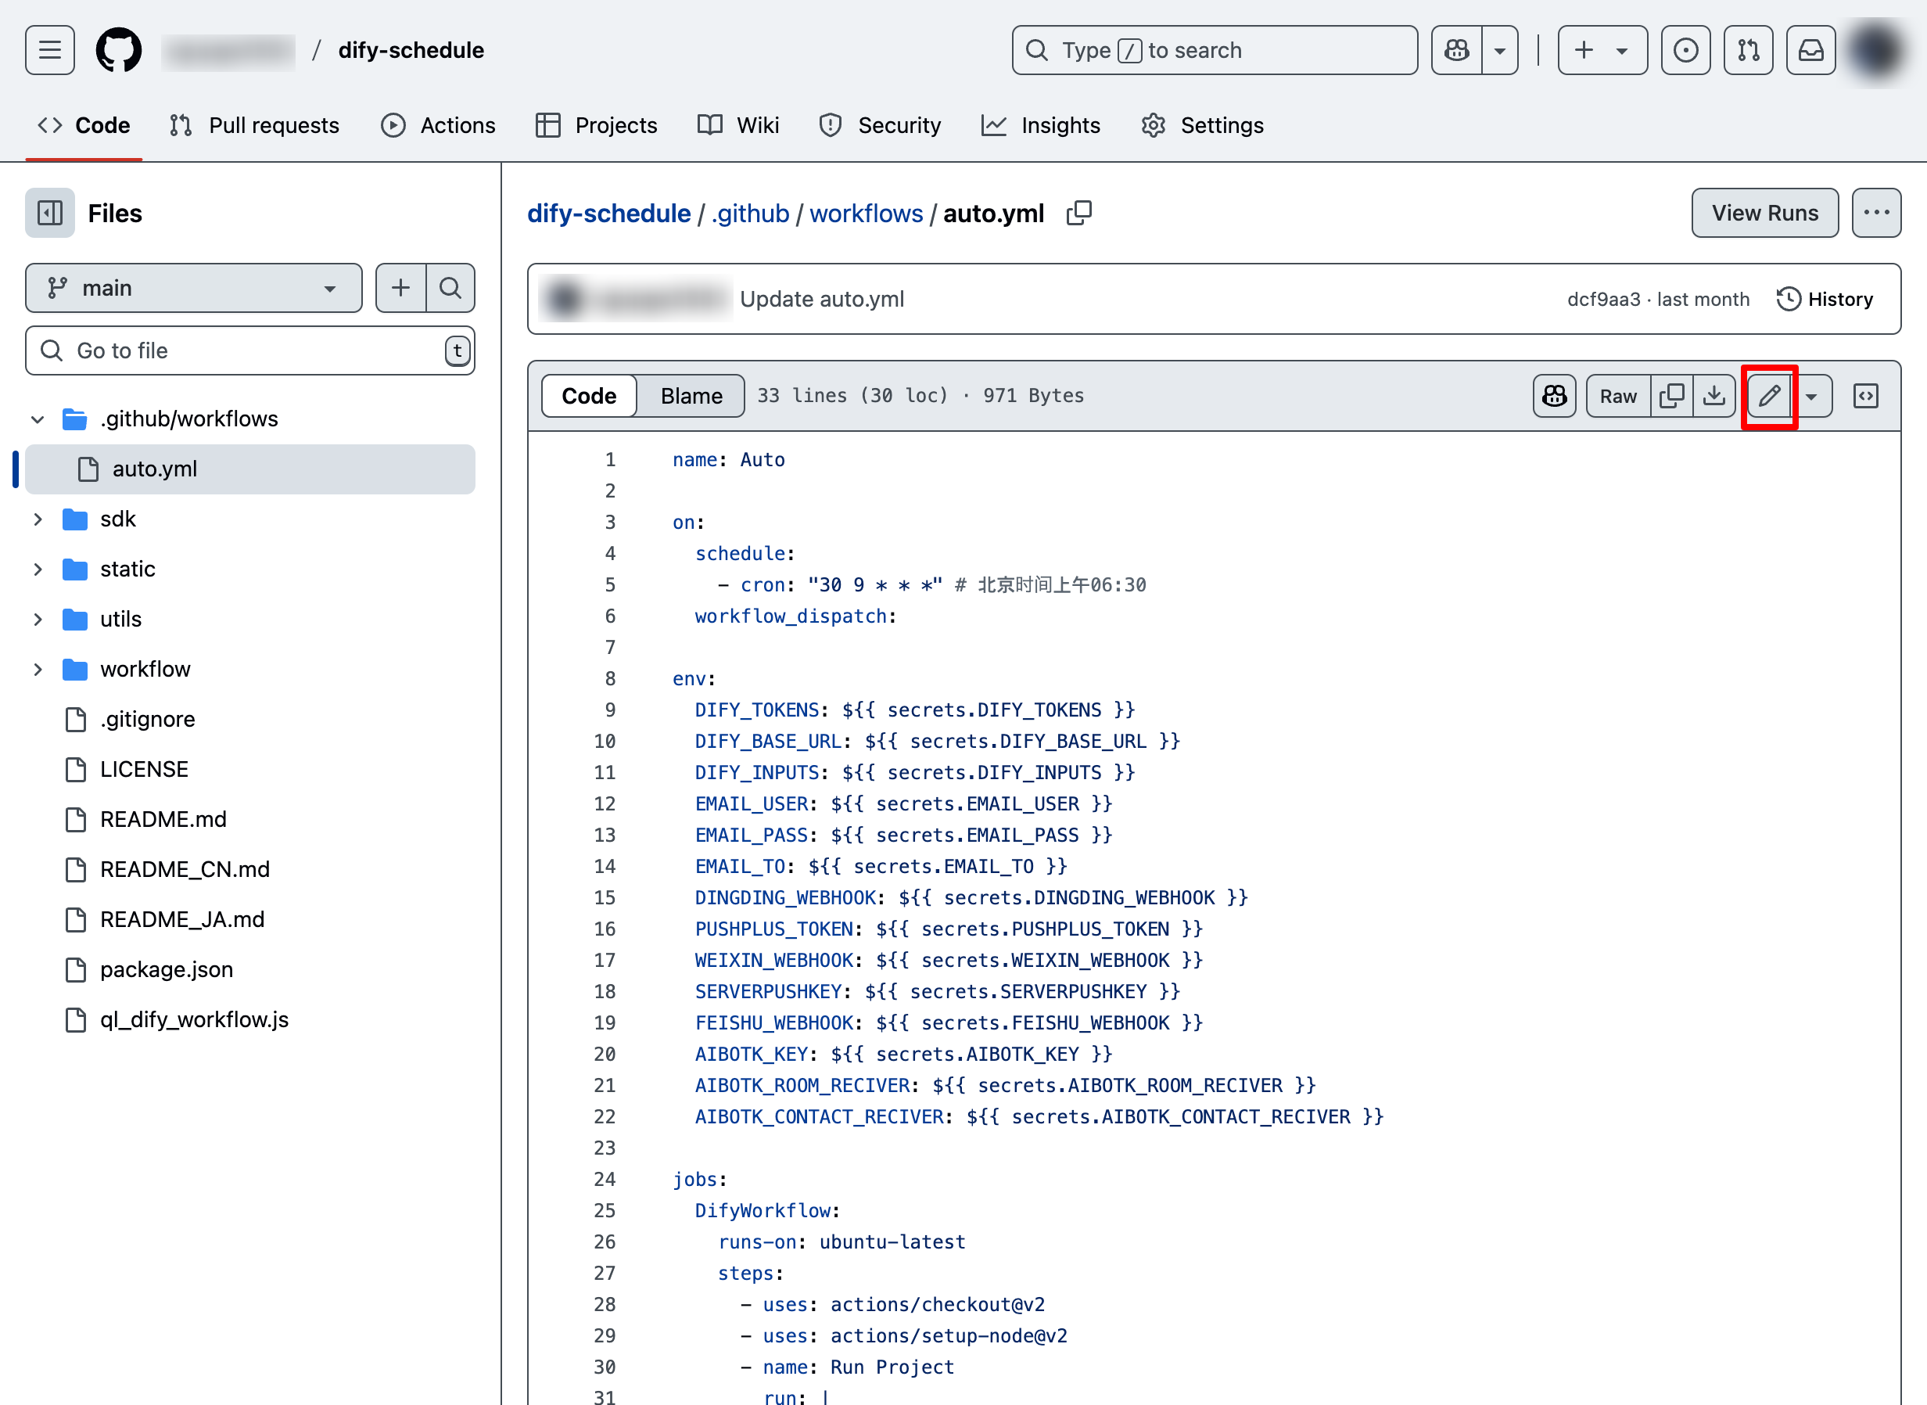Expand the sdk folder
Screen dimensions: 1927x1405
[x=38, y=519]
